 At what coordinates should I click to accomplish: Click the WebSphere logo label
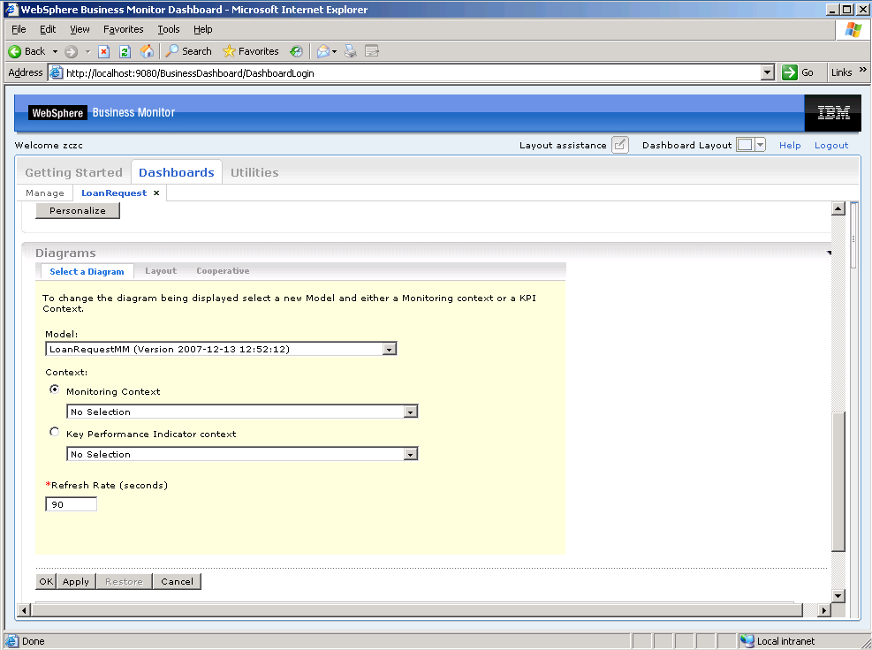click(57, 113)
